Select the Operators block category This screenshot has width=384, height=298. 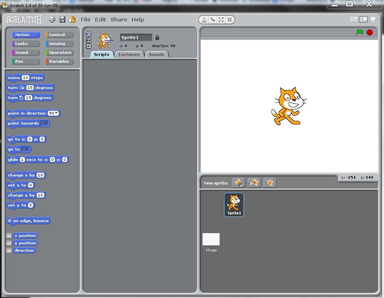pyautogui.click(x=59, y=52)
